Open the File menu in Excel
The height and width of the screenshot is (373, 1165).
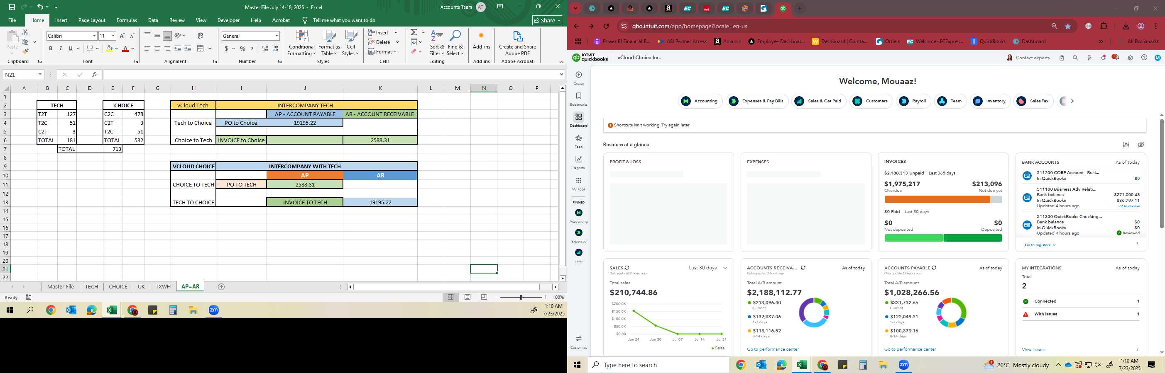(x=12, y=20)
